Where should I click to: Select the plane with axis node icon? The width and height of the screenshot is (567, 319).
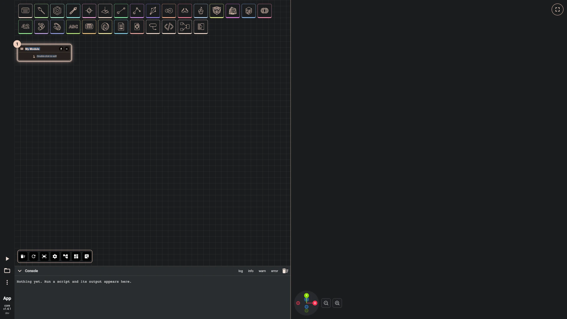tap(105, 11)
